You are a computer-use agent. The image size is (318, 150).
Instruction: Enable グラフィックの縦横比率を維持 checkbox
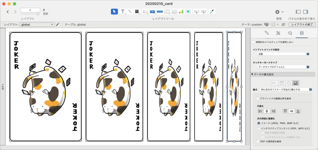[x=258, y=99]
